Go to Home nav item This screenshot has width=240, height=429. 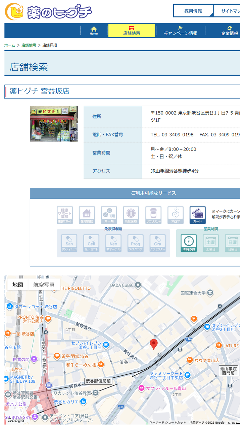(94, 30)
